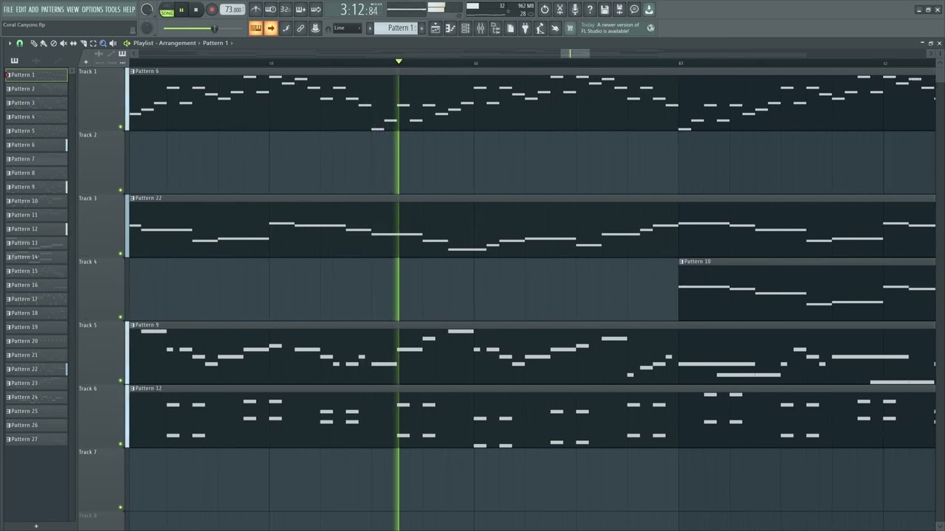Open the FILE menu

tap(8, 10)
